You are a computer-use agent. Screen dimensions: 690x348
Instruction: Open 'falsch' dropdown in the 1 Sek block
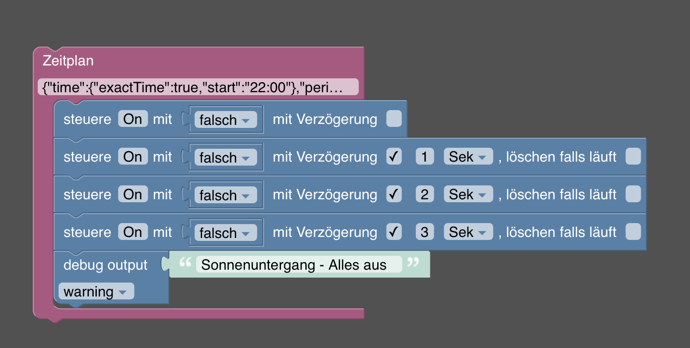point(225,157)
